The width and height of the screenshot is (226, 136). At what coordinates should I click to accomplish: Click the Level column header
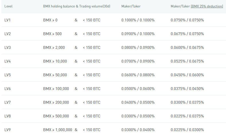tap(8, 6)
